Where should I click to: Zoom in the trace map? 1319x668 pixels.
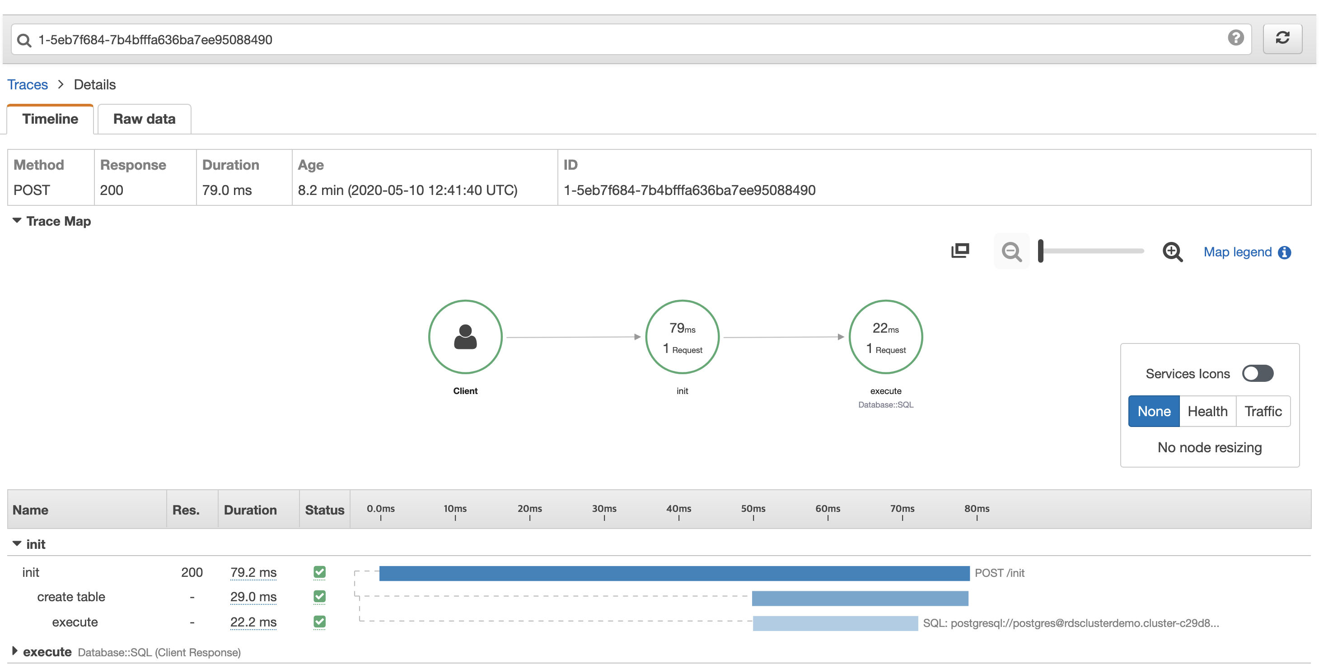click(1172, 252)
